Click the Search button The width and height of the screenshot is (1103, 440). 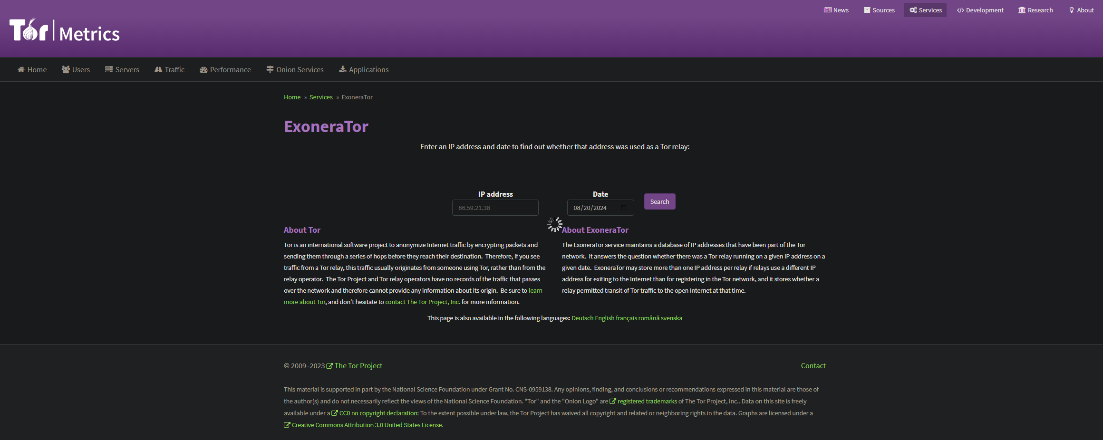click(x=659, y=201)
